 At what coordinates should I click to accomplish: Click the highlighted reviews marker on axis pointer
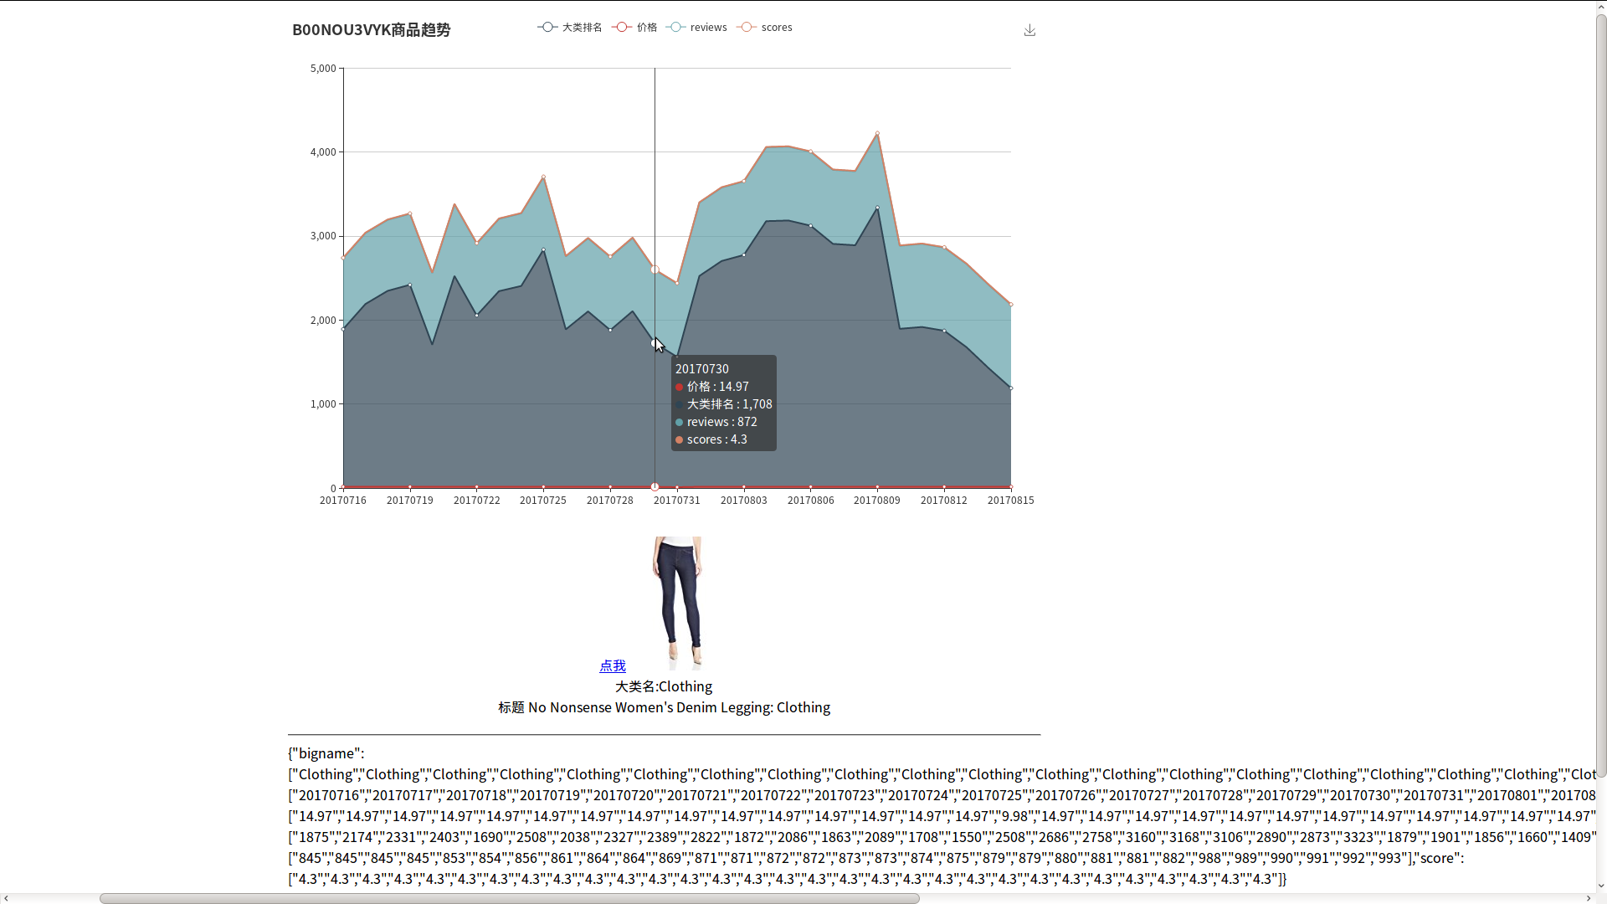point(655,270)
